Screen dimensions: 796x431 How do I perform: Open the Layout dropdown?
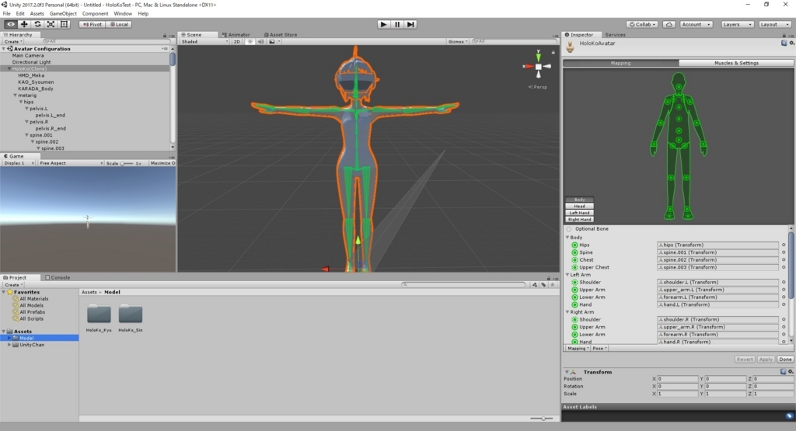click(775, 24)
